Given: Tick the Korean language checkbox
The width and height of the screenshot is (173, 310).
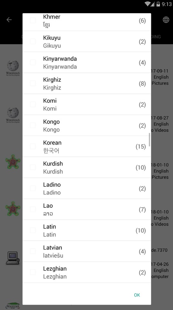Looking at the screenshot, I should pos(33,146).
